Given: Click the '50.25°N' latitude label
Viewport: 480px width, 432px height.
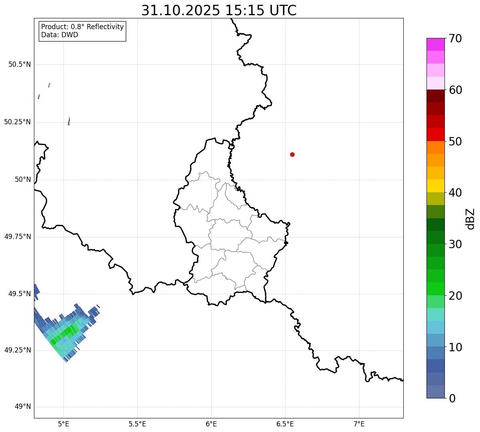Looking at the screenshot, I should pos(18,122).
